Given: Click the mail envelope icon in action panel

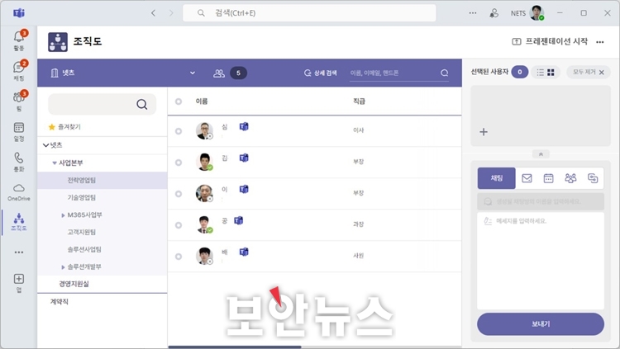Looking at the screenshot, I should 527,178.
